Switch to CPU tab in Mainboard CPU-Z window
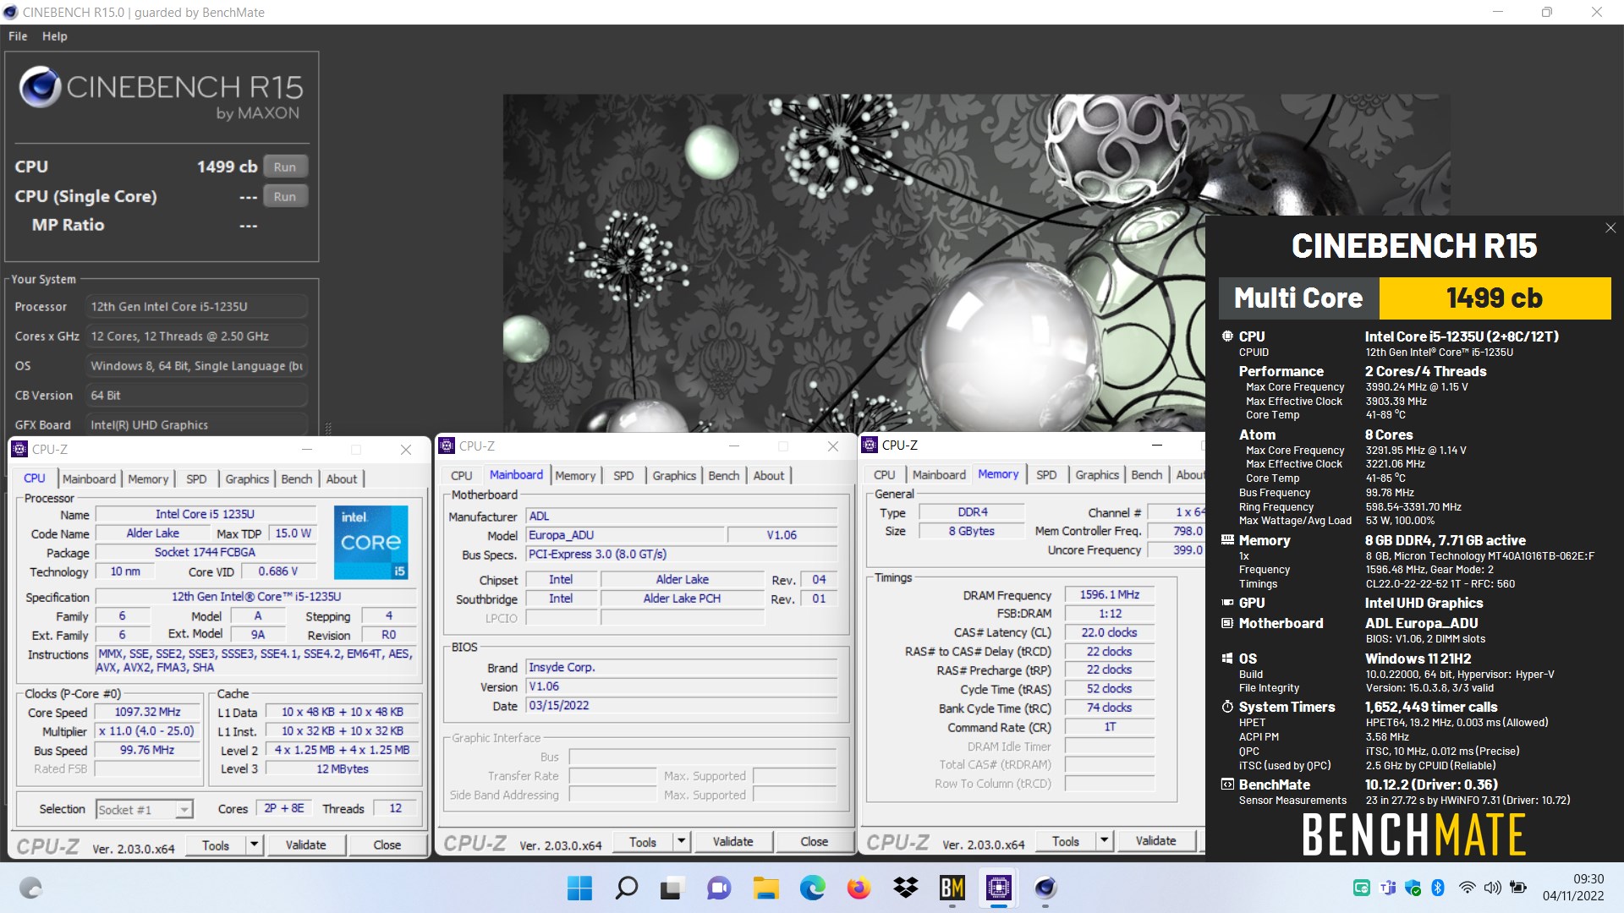1624x913 pixels. point(462,475)
